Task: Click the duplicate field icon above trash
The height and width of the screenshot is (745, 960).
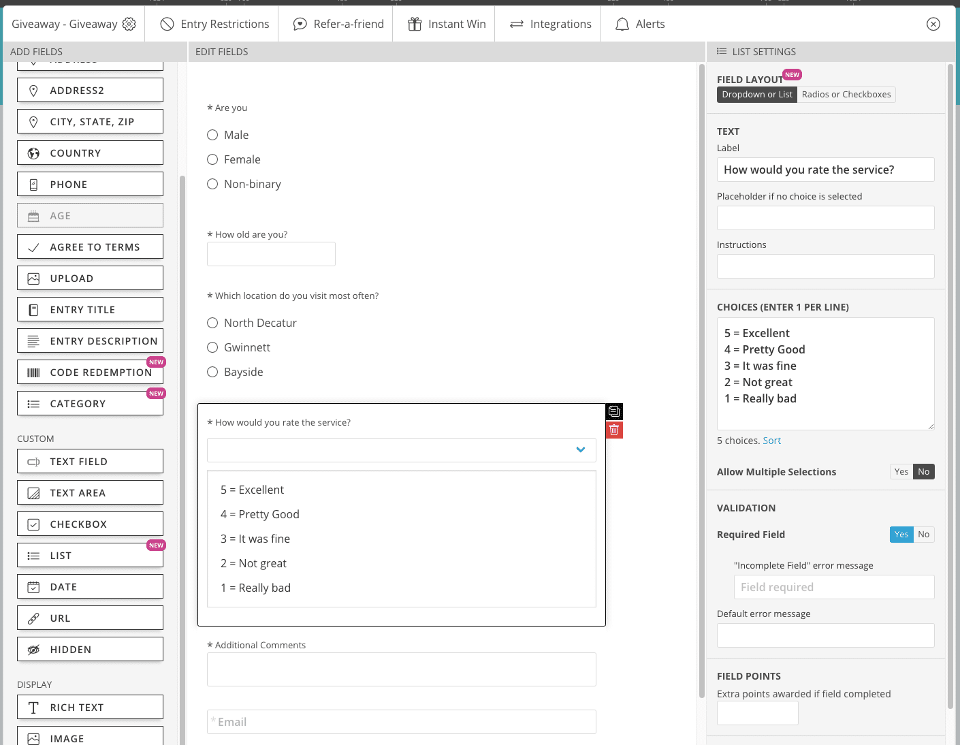Action: pos(614,411)
